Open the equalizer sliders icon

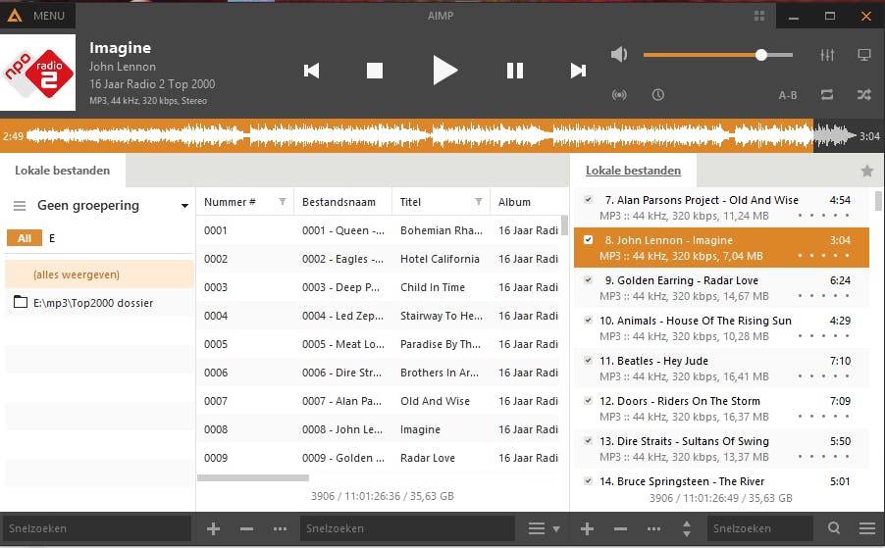coord(827,55)
